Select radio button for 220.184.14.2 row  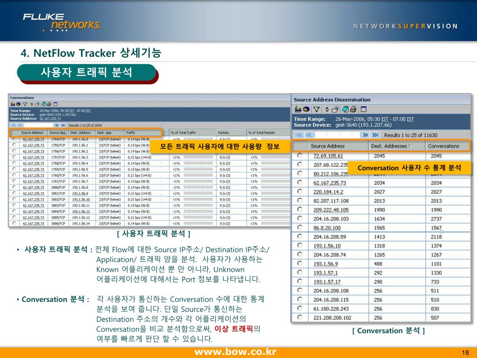[x=300, y=192]
